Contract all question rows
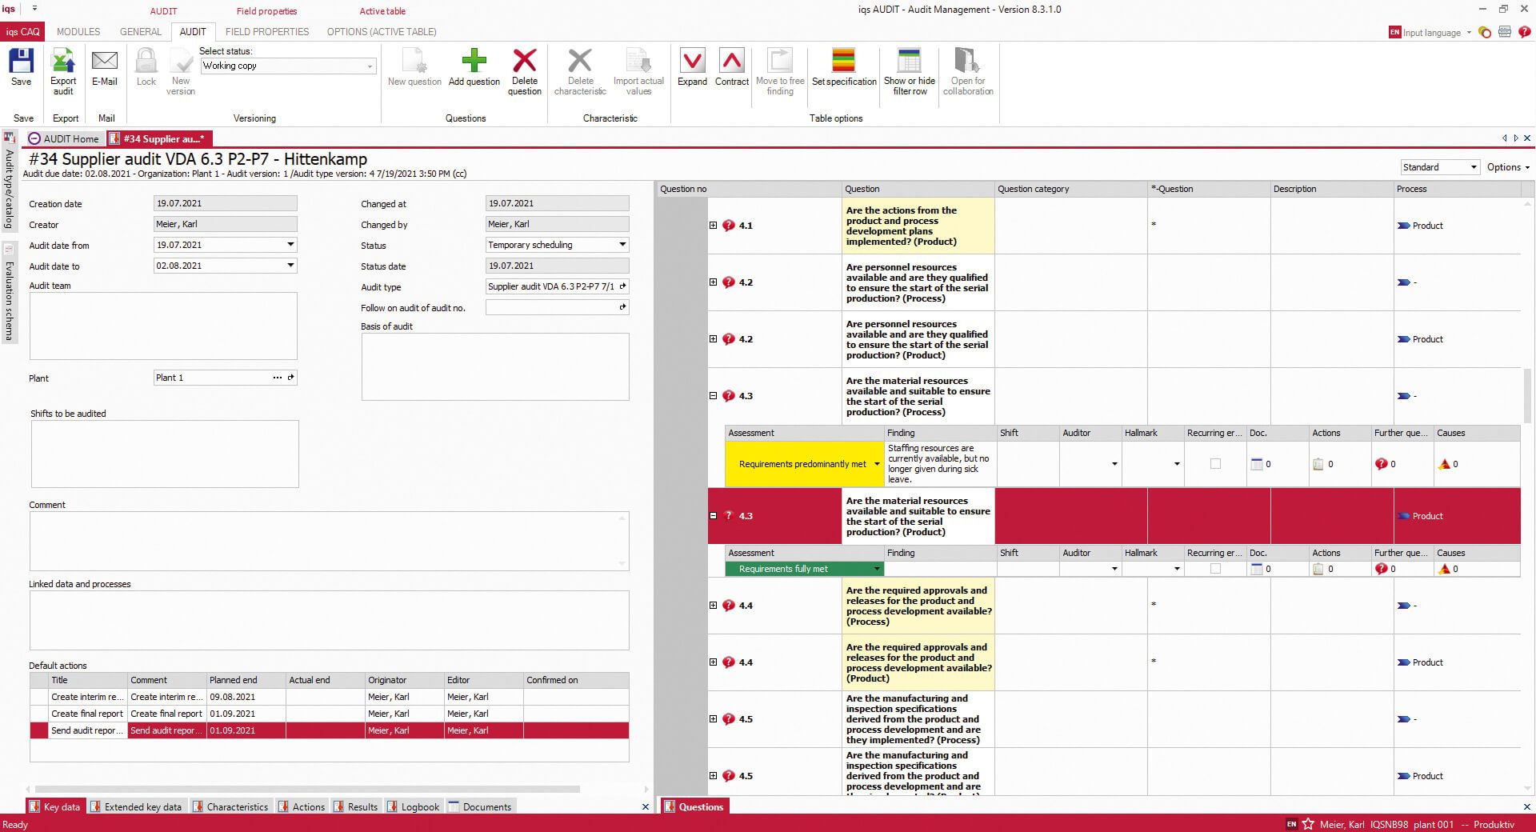This screenshot has width=1536, height=832. [731, 68]
